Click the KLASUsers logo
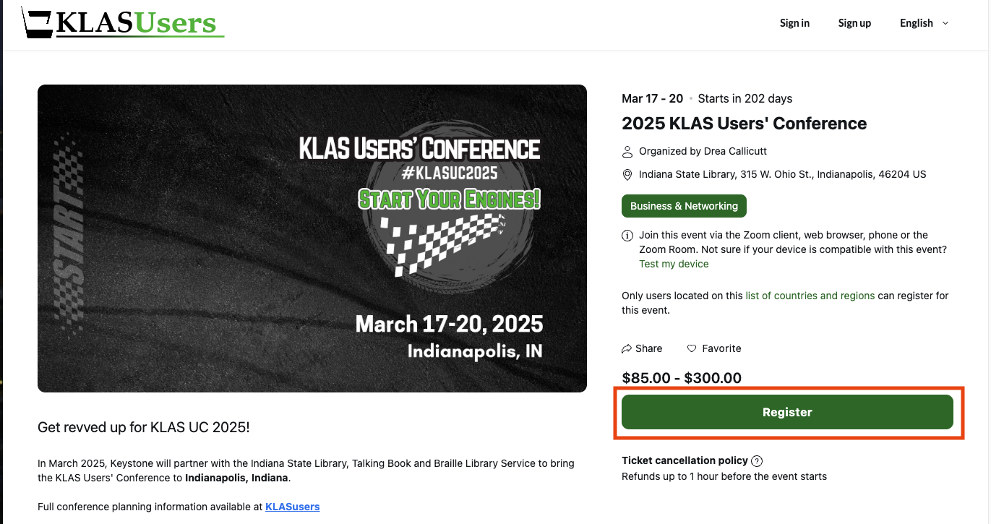The width and height of the screenshot is (991, 524). [121, 23]
